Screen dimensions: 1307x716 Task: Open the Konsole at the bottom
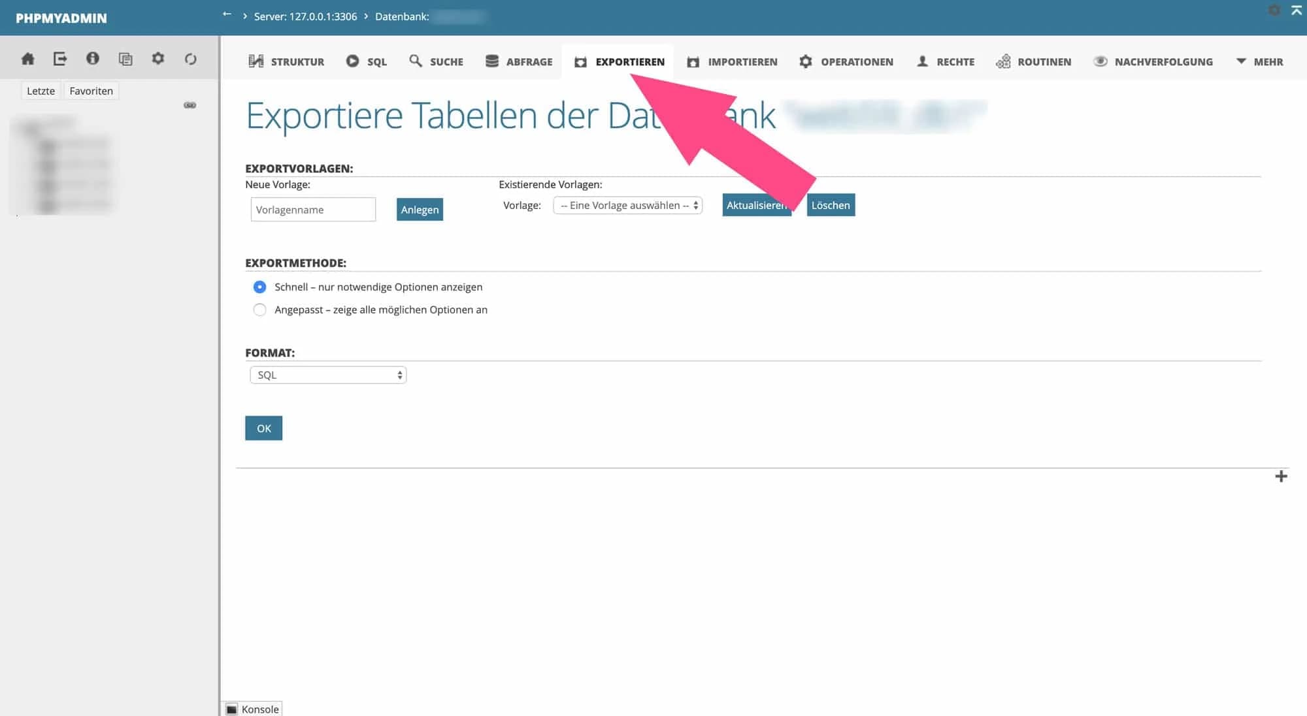pos(253,709)
